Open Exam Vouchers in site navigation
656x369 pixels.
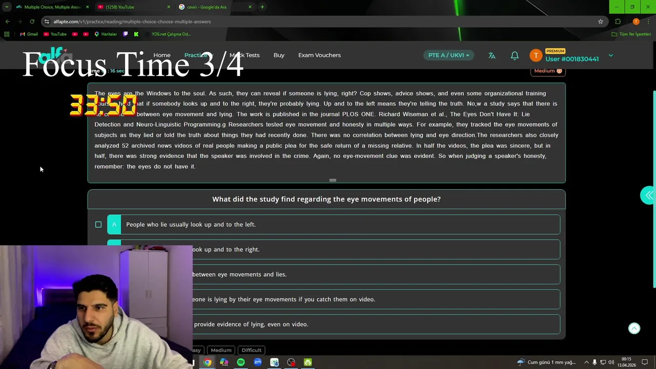click(319, 55)
